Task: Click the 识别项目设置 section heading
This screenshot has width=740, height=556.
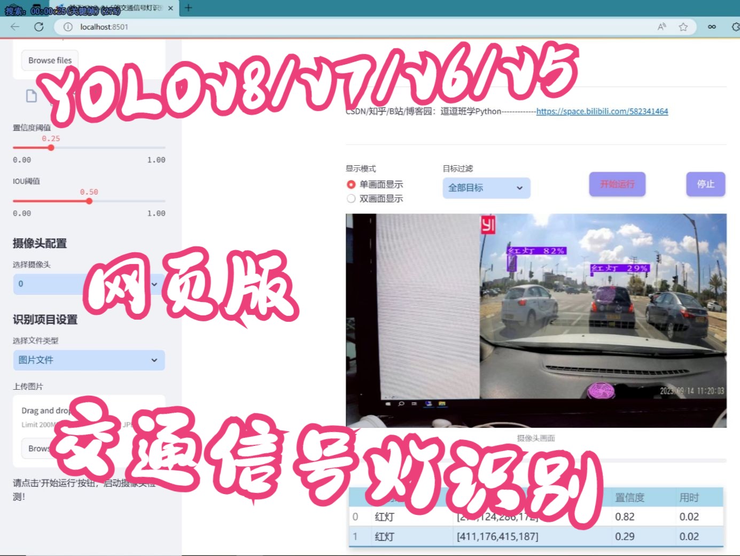Action: [45, 319]
